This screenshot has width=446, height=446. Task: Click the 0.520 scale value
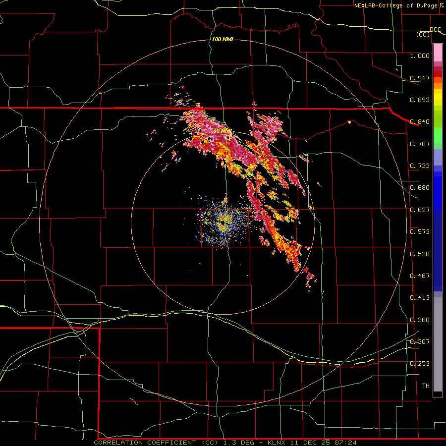pos(420,254)
